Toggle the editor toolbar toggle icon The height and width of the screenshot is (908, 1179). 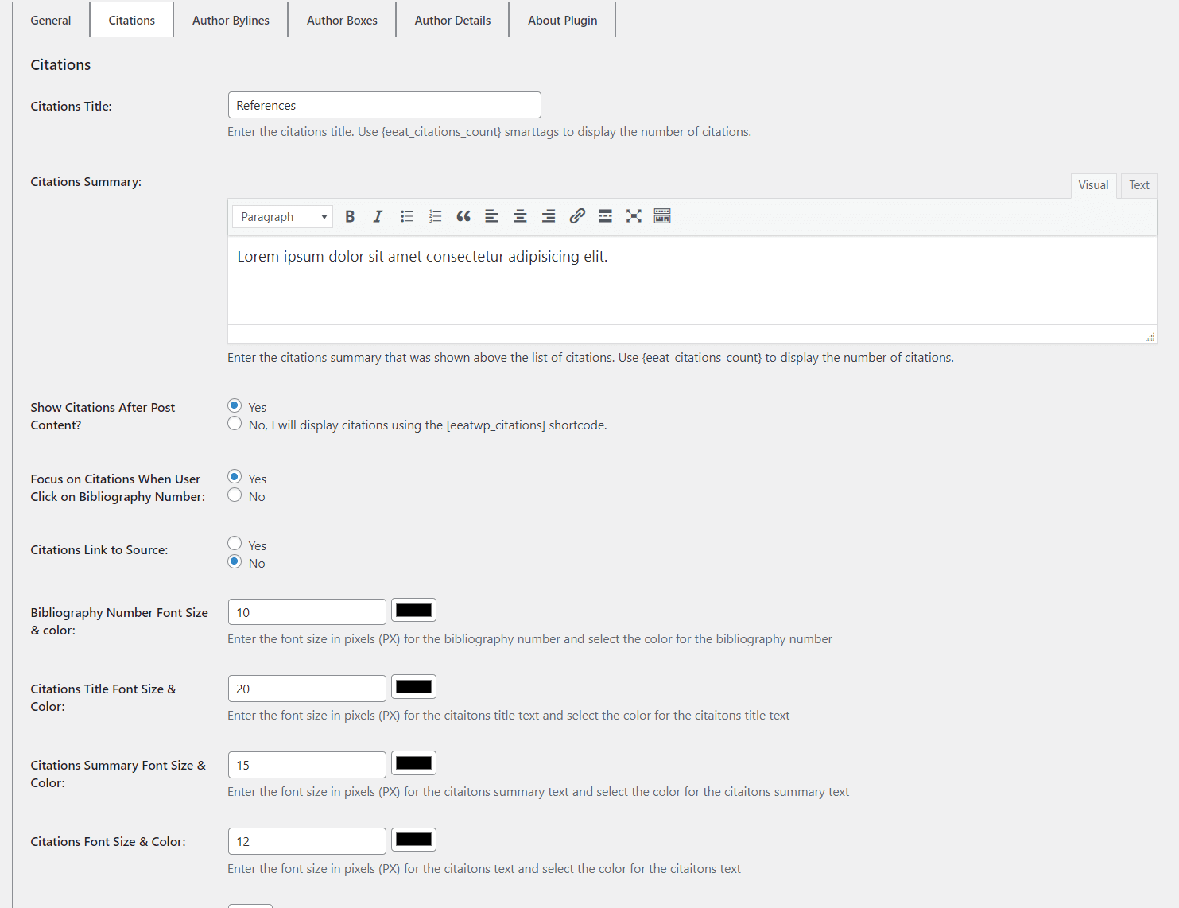(x=662, y=216)
